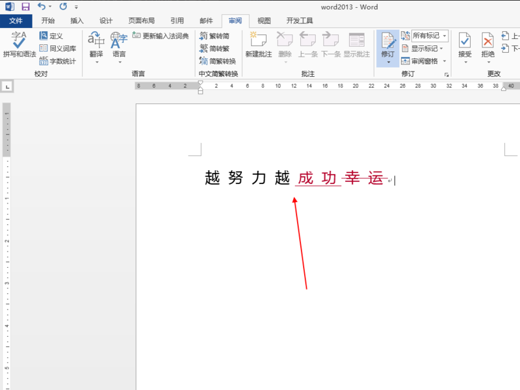Image resolution: width=520 pixels, height=390 pixels.
Task: Click 更新输入法词典 button
Action: [x=161, y=36]
